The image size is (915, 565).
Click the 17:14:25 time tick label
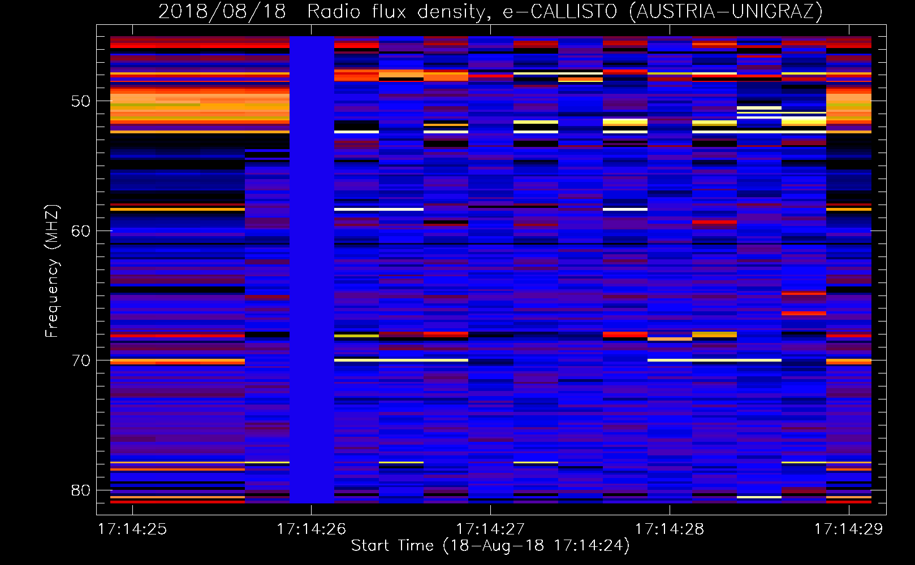point(132,529)
